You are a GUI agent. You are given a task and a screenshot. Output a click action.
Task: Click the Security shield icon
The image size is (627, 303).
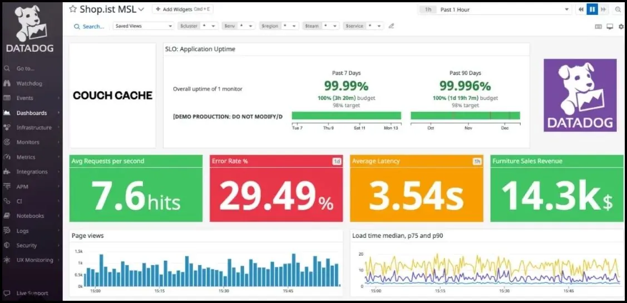7,245
